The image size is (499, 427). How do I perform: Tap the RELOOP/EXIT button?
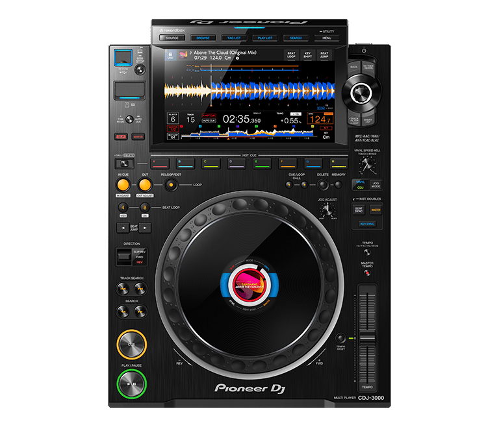(x=172, y=185)
